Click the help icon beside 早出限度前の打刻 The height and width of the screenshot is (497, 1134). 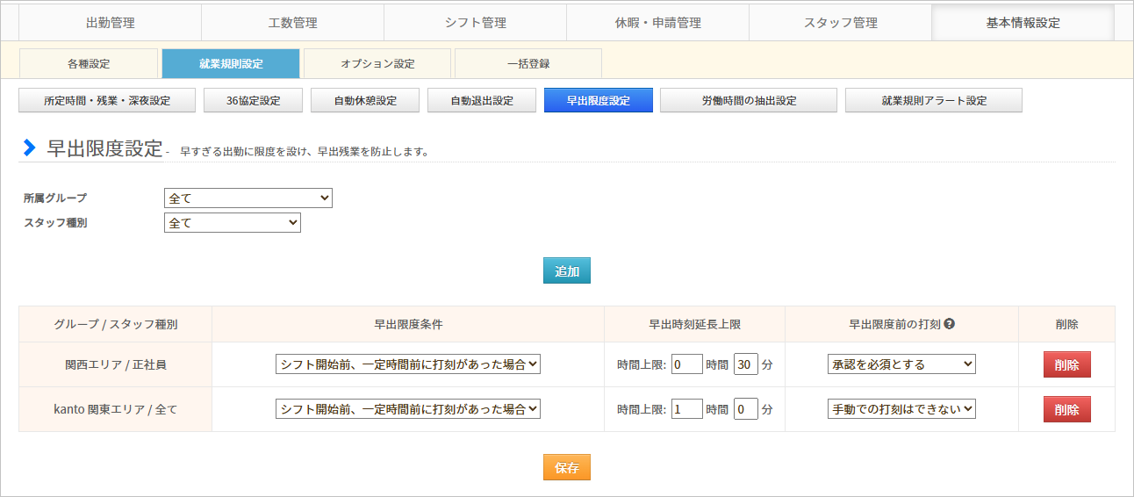(x=950, y=324)
